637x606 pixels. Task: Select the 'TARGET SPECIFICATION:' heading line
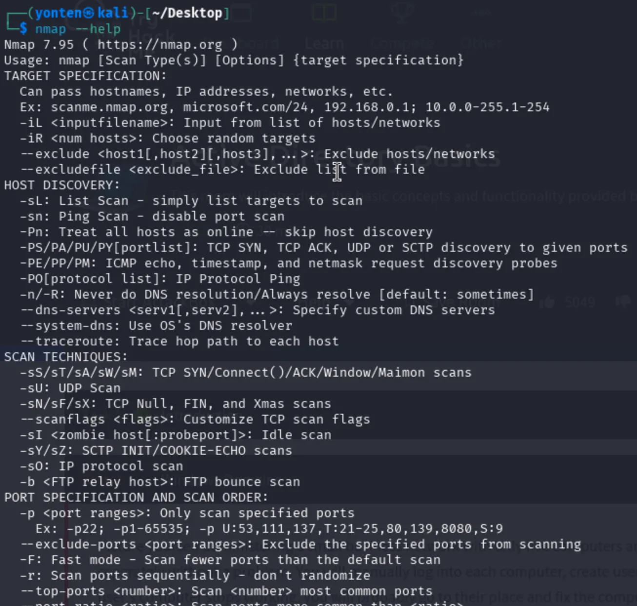pos(85,76)
